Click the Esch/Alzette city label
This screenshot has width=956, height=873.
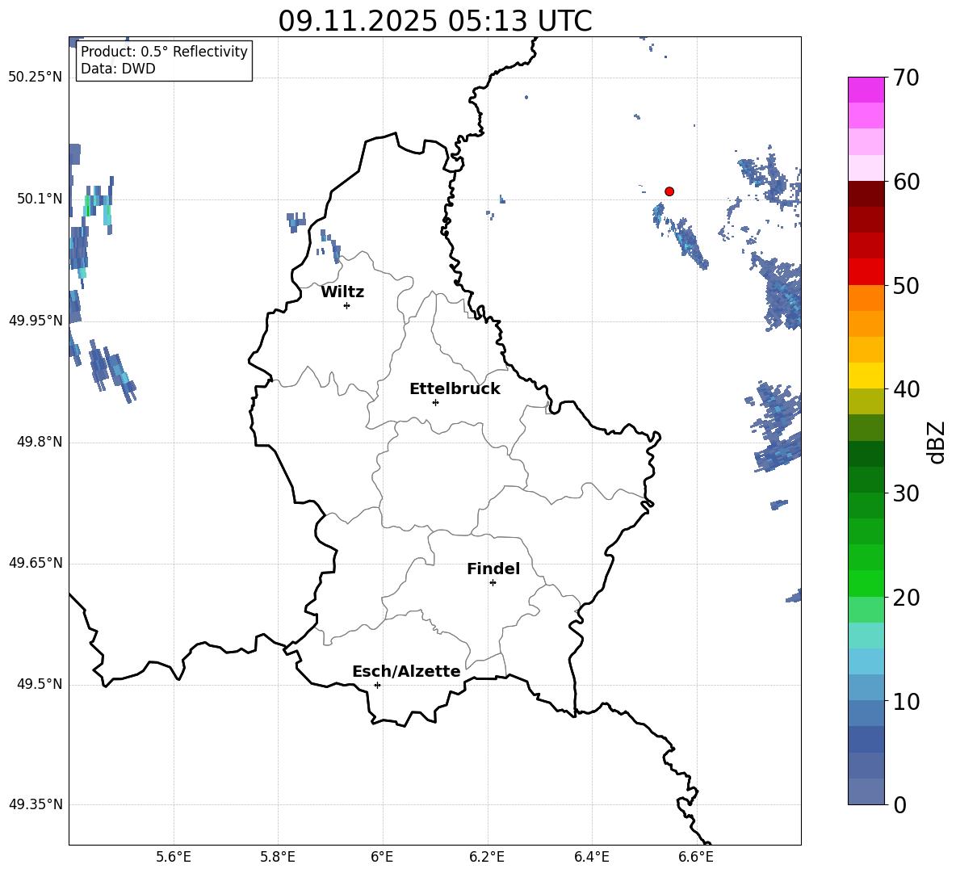[x=407, y=671]
